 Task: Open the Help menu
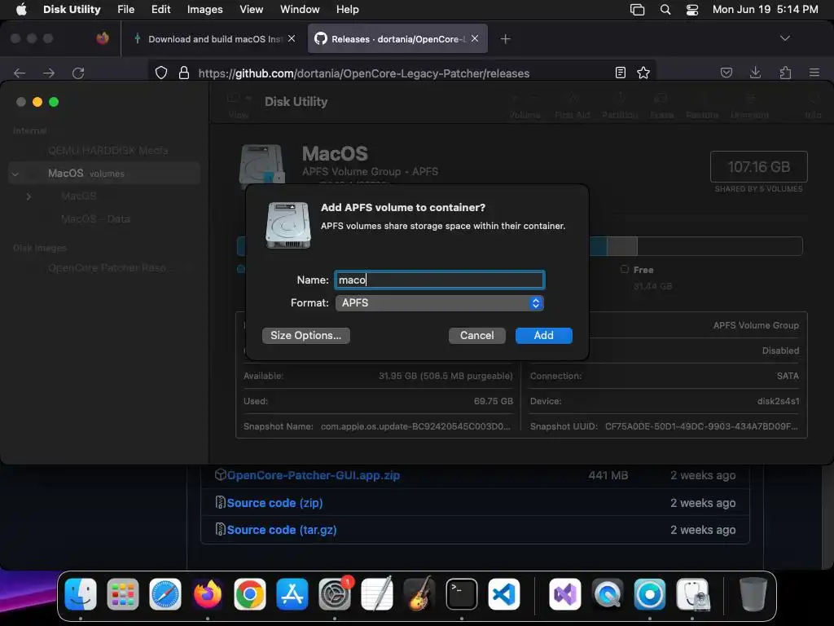click(347, 10)
